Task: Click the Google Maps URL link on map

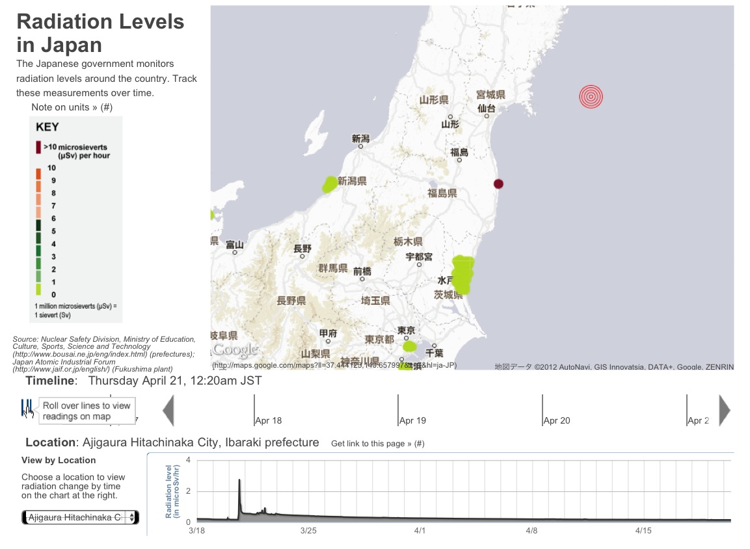Action: pos(334,365)
